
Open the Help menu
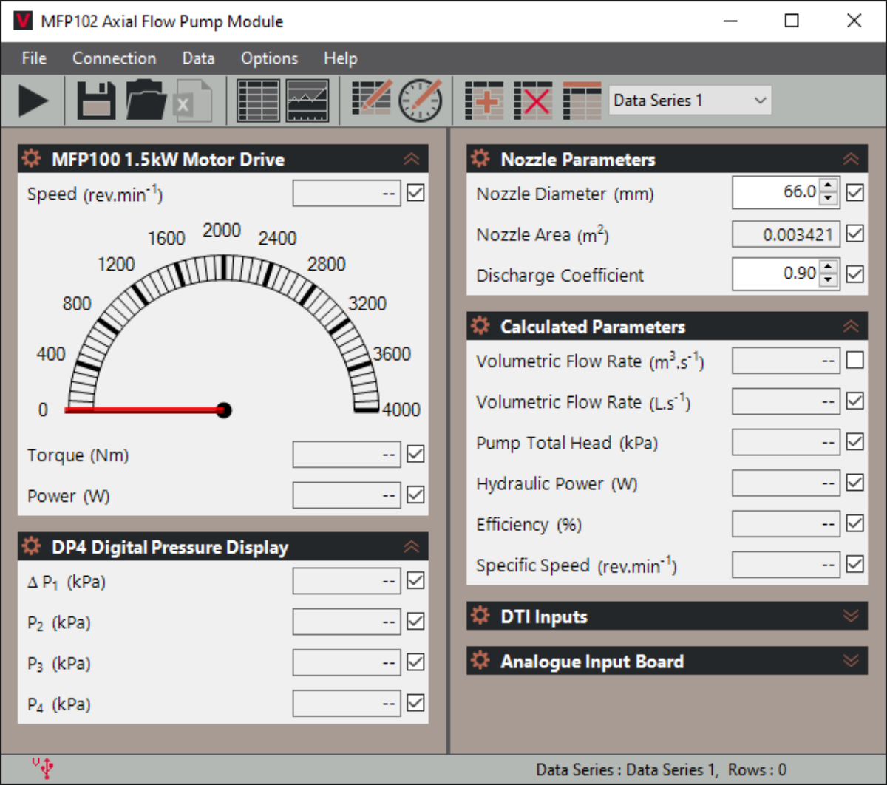pos(340,58)
